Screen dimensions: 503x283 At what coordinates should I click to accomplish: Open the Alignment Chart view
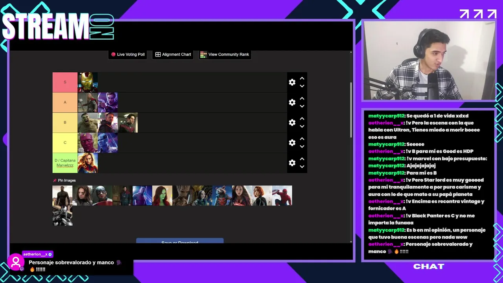pyautogui.click(x=173, y=55)
